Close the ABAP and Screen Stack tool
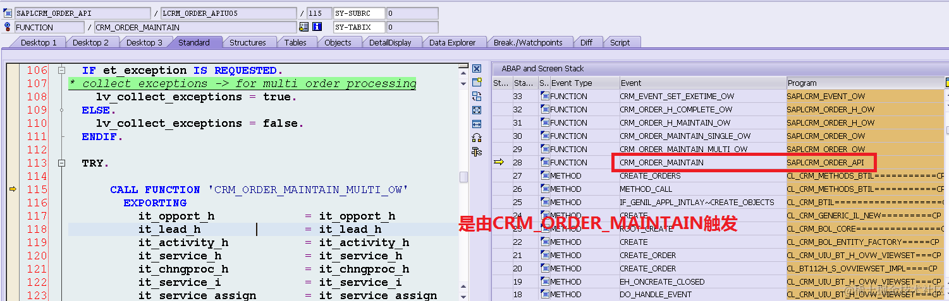Viewport: 949px width, 301px height. point(477,68)
